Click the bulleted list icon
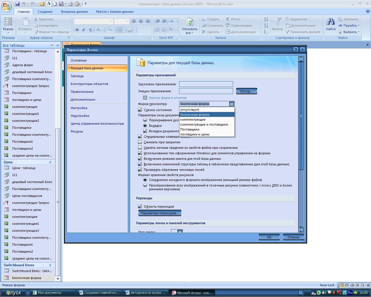The height and width of the screenshot is (297, 371). (164, 30)
